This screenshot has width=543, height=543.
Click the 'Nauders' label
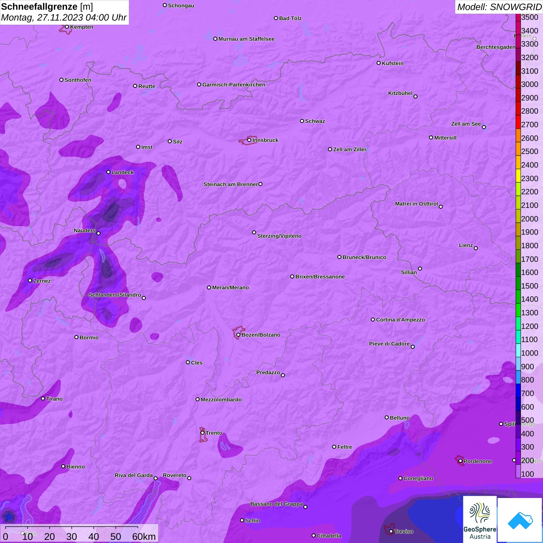click(x=85, y=230)
